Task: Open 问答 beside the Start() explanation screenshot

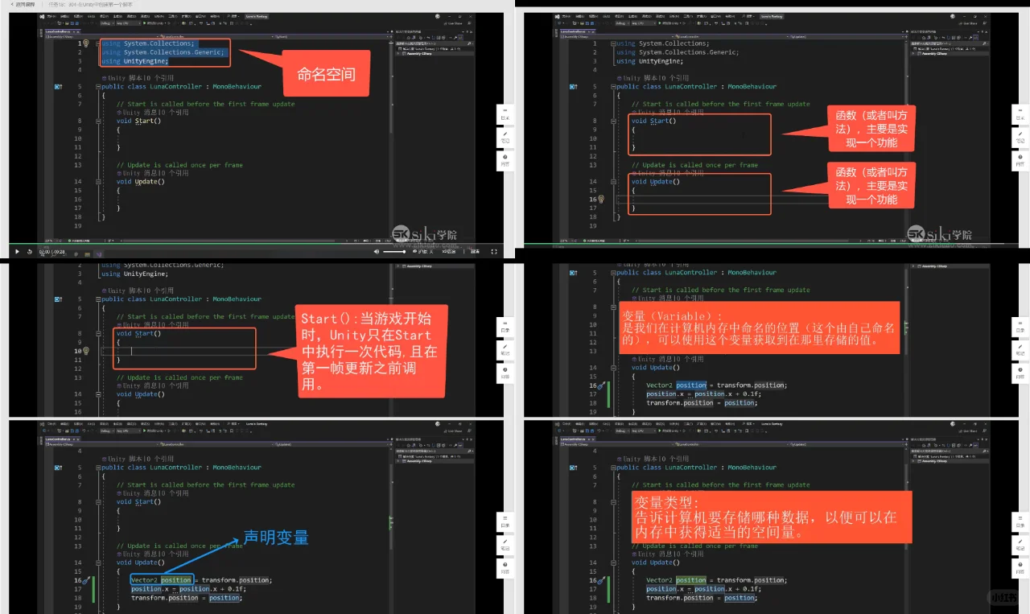Action: pos(505,372)
